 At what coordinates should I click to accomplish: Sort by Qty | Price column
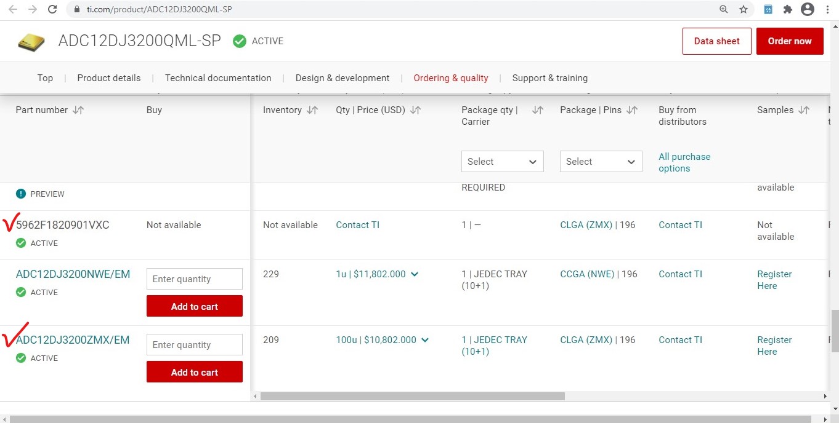click(416, 110)
